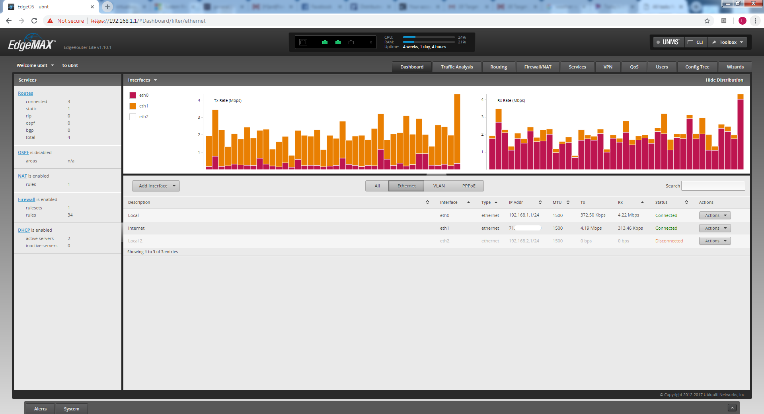Click the browser extension icon beside bookmark star
The height and width of the screenshot is (414, 764).
724,21
